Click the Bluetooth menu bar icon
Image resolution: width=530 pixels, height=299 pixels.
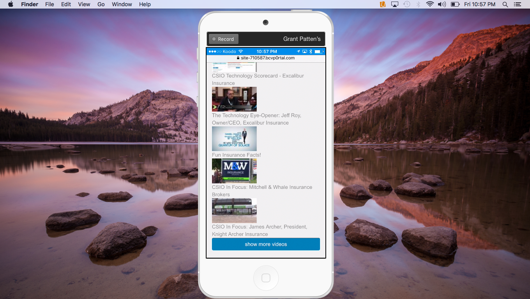tap(418, 4)
